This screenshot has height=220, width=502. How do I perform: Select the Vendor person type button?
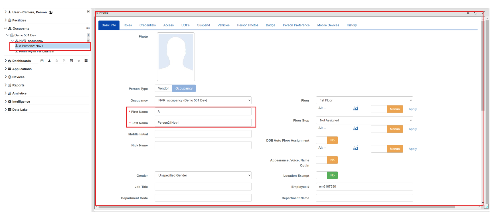163,88
